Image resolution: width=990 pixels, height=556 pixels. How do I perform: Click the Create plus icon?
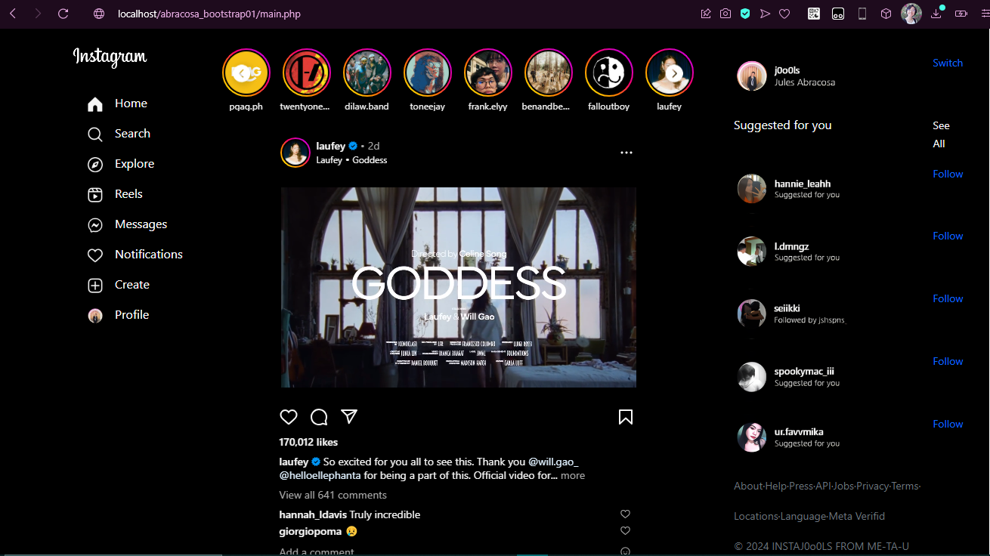click(x=95, y=286)
